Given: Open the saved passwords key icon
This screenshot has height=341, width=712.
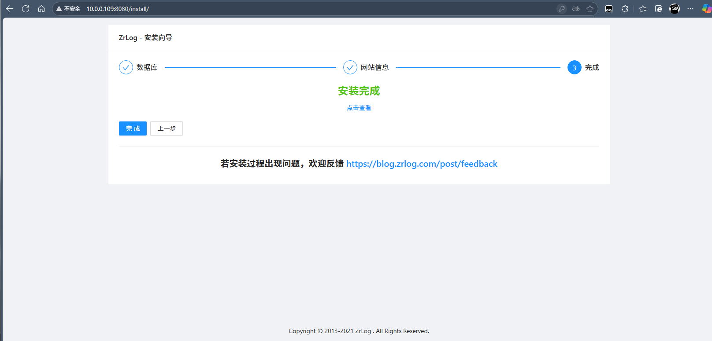Looking at the screenshot, I should coord(562,9).
